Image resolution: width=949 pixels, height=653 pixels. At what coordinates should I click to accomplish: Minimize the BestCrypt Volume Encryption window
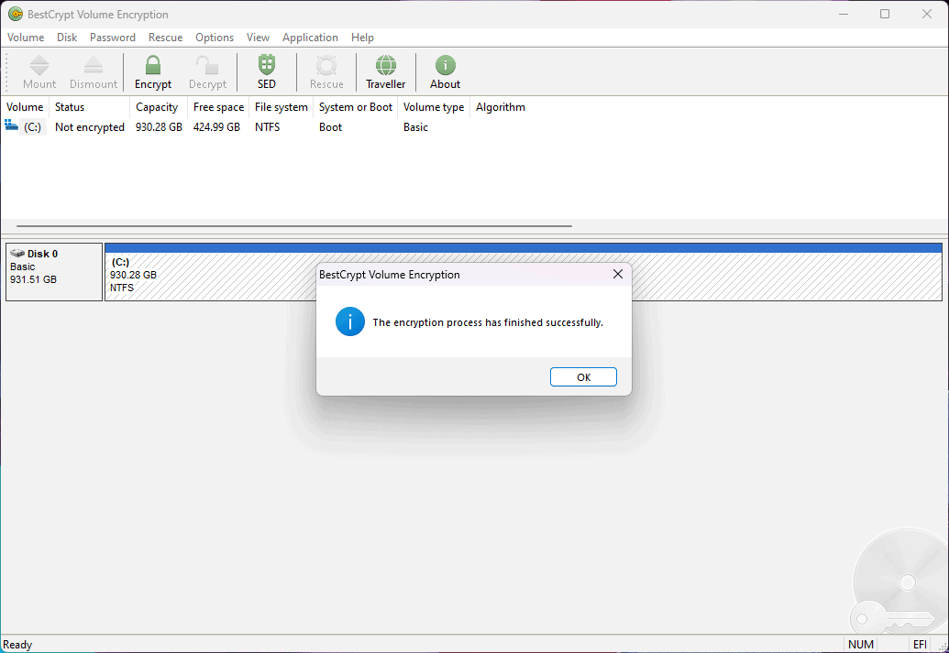coord(843,14)
